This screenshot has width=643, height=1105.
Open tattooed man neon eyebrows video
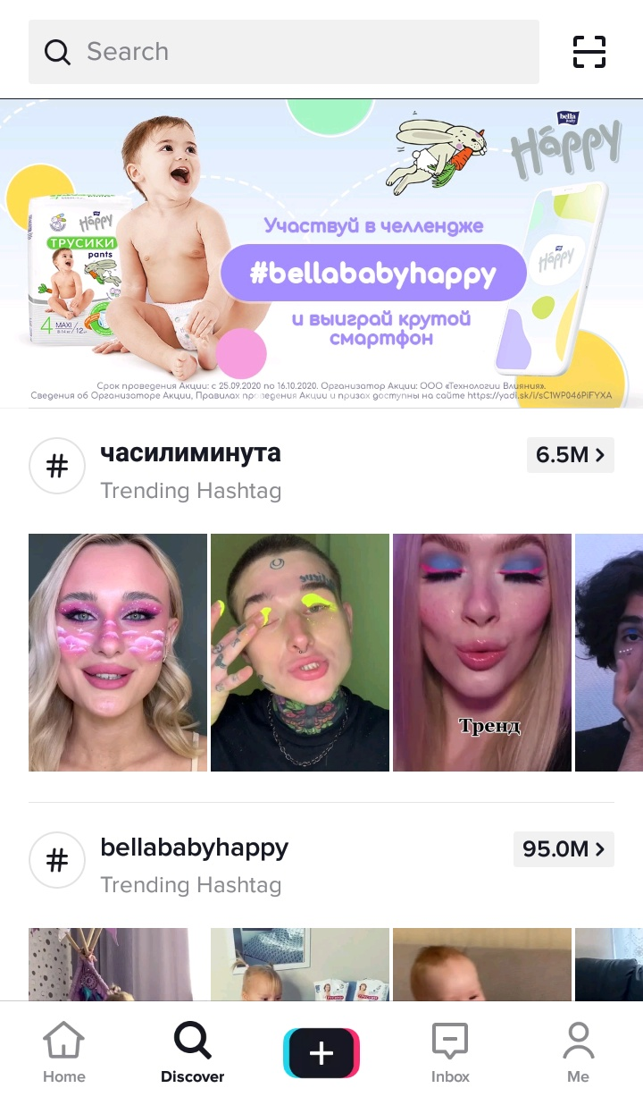click(300, 653)
